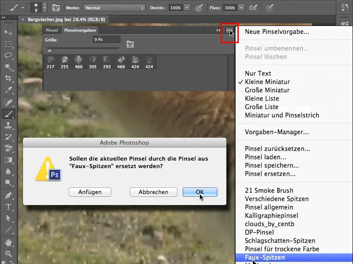Image resolution: width=353 pixels, height=264 pixels.
Task: Open the Deckkr. opacity dropdown arrow
Action: coord(187,8)
